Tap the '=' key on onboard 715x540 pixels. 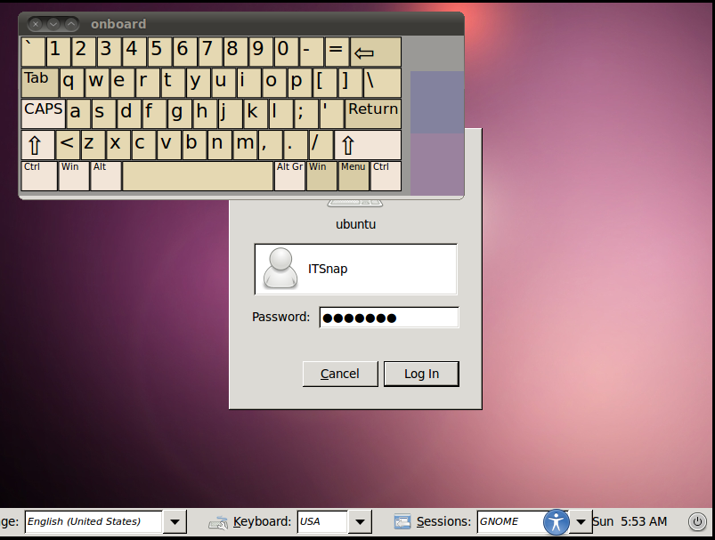(x=337, y=52)
